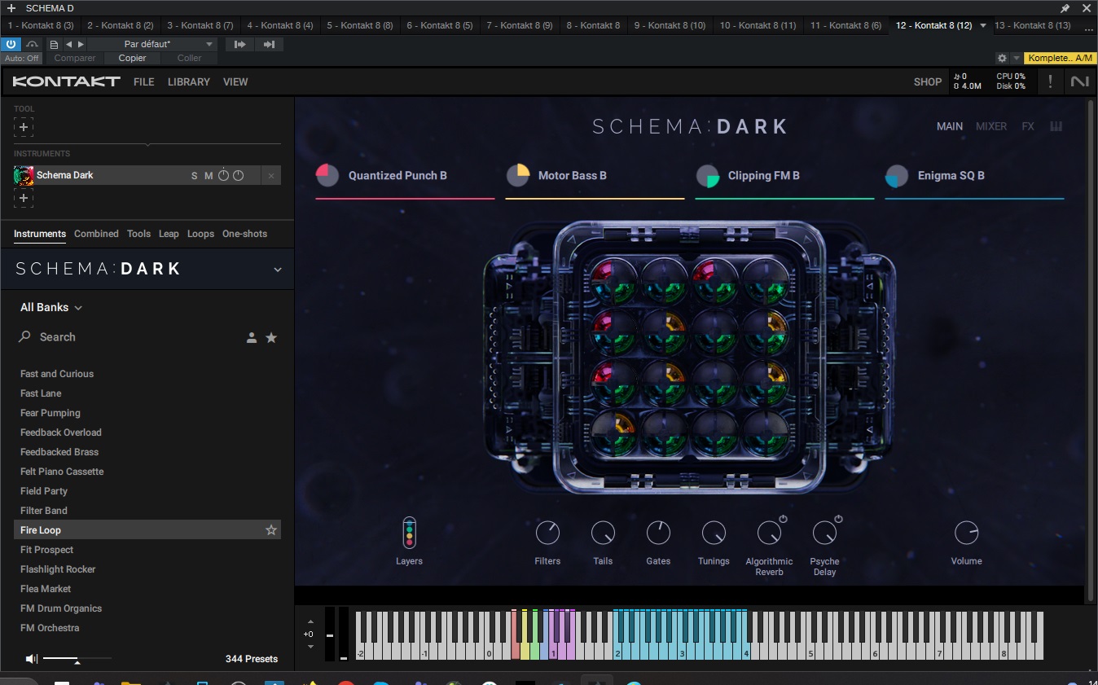The image size is (1098, 685).
Task: Expand the All Banks dropdown
Action: pos(51,307)
